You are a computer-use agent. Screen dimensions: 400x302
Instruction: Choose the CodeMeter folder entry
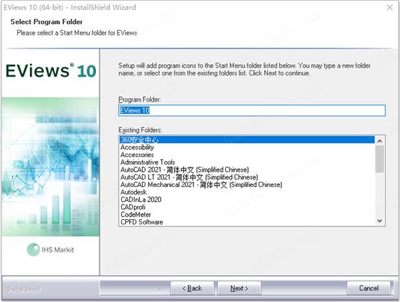pyautogui.click(x=247, y=214)
